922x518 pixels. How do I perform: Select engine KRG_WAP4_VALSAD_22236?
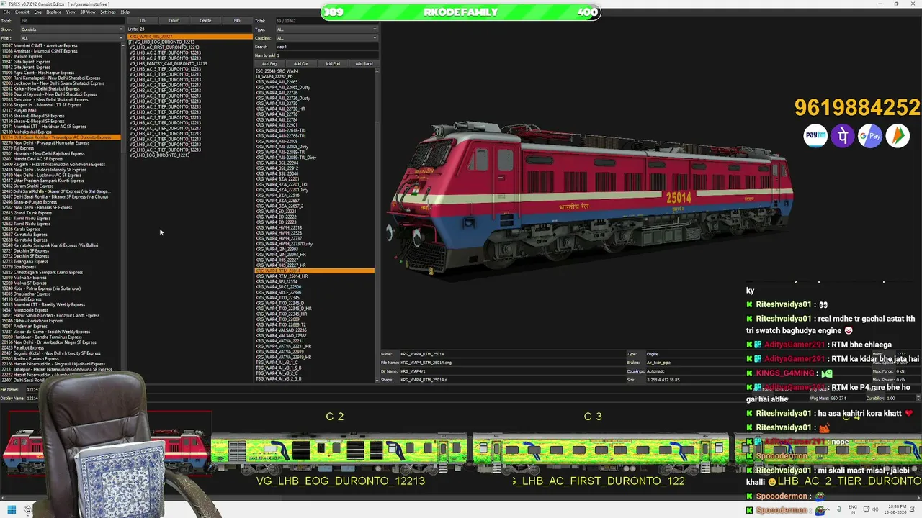click(x=315, y=330)
